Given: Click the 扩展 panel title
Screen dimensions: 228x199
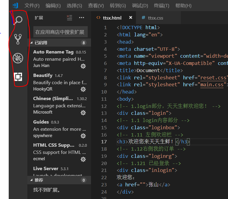Looking at the screenshot, I should pyautogui.click(x=39, y=18).
